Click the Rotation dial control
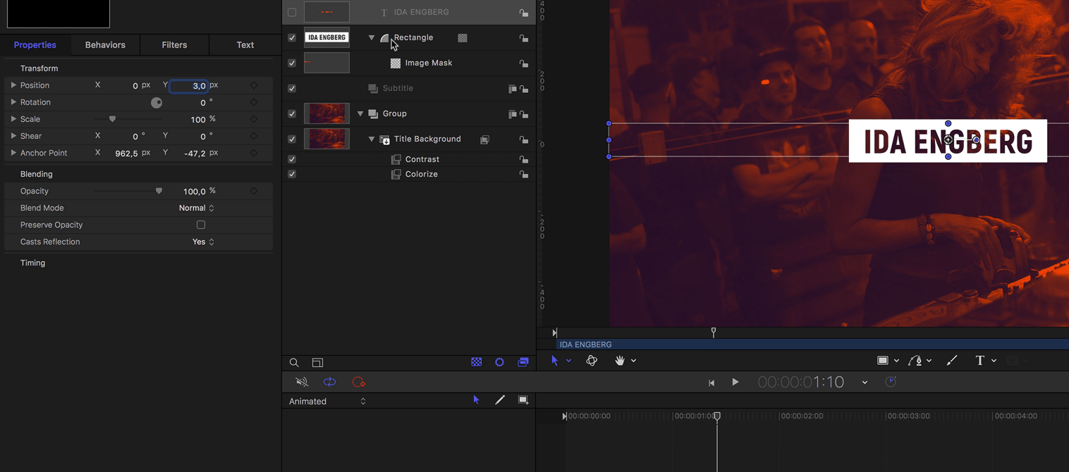1069x472 pixels. coord(157,102)
